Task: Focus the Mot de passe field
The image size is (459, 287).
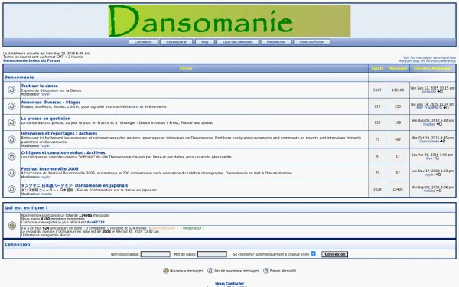Action: [212, 254]
